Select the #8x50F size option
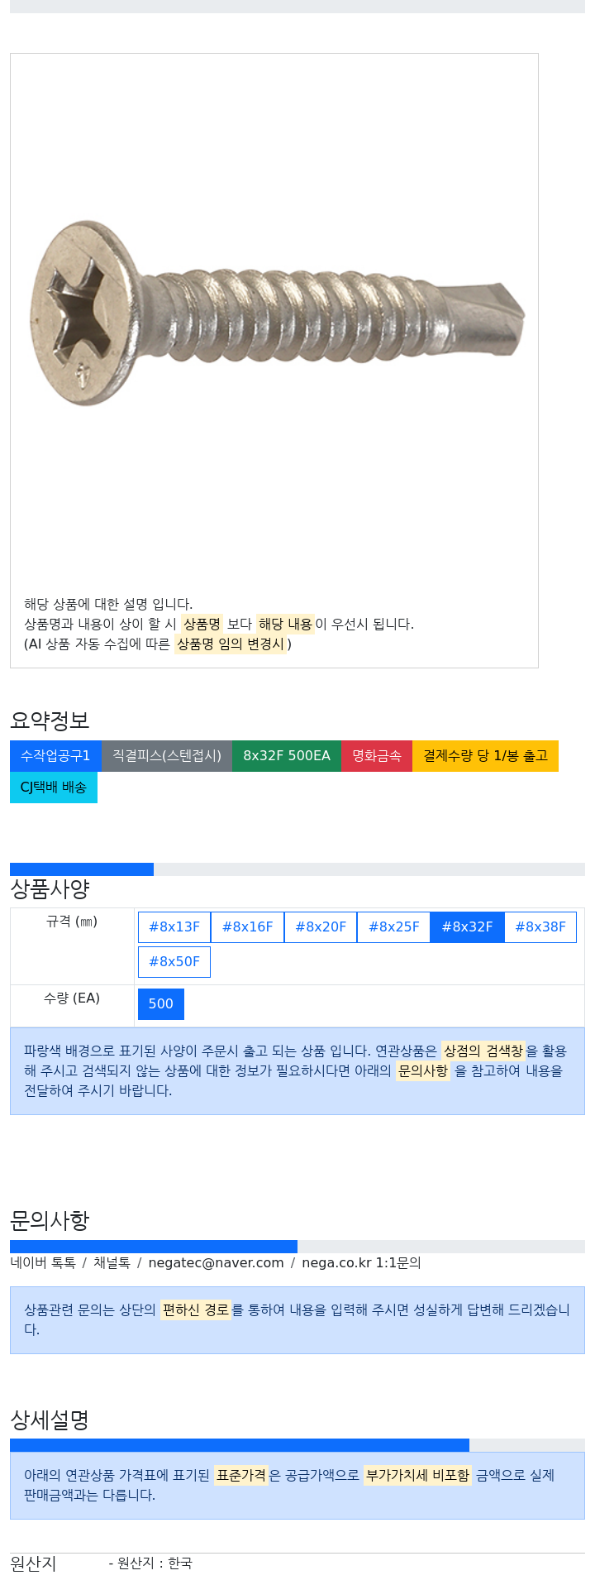595x1580 pixels. click(174, 962)
